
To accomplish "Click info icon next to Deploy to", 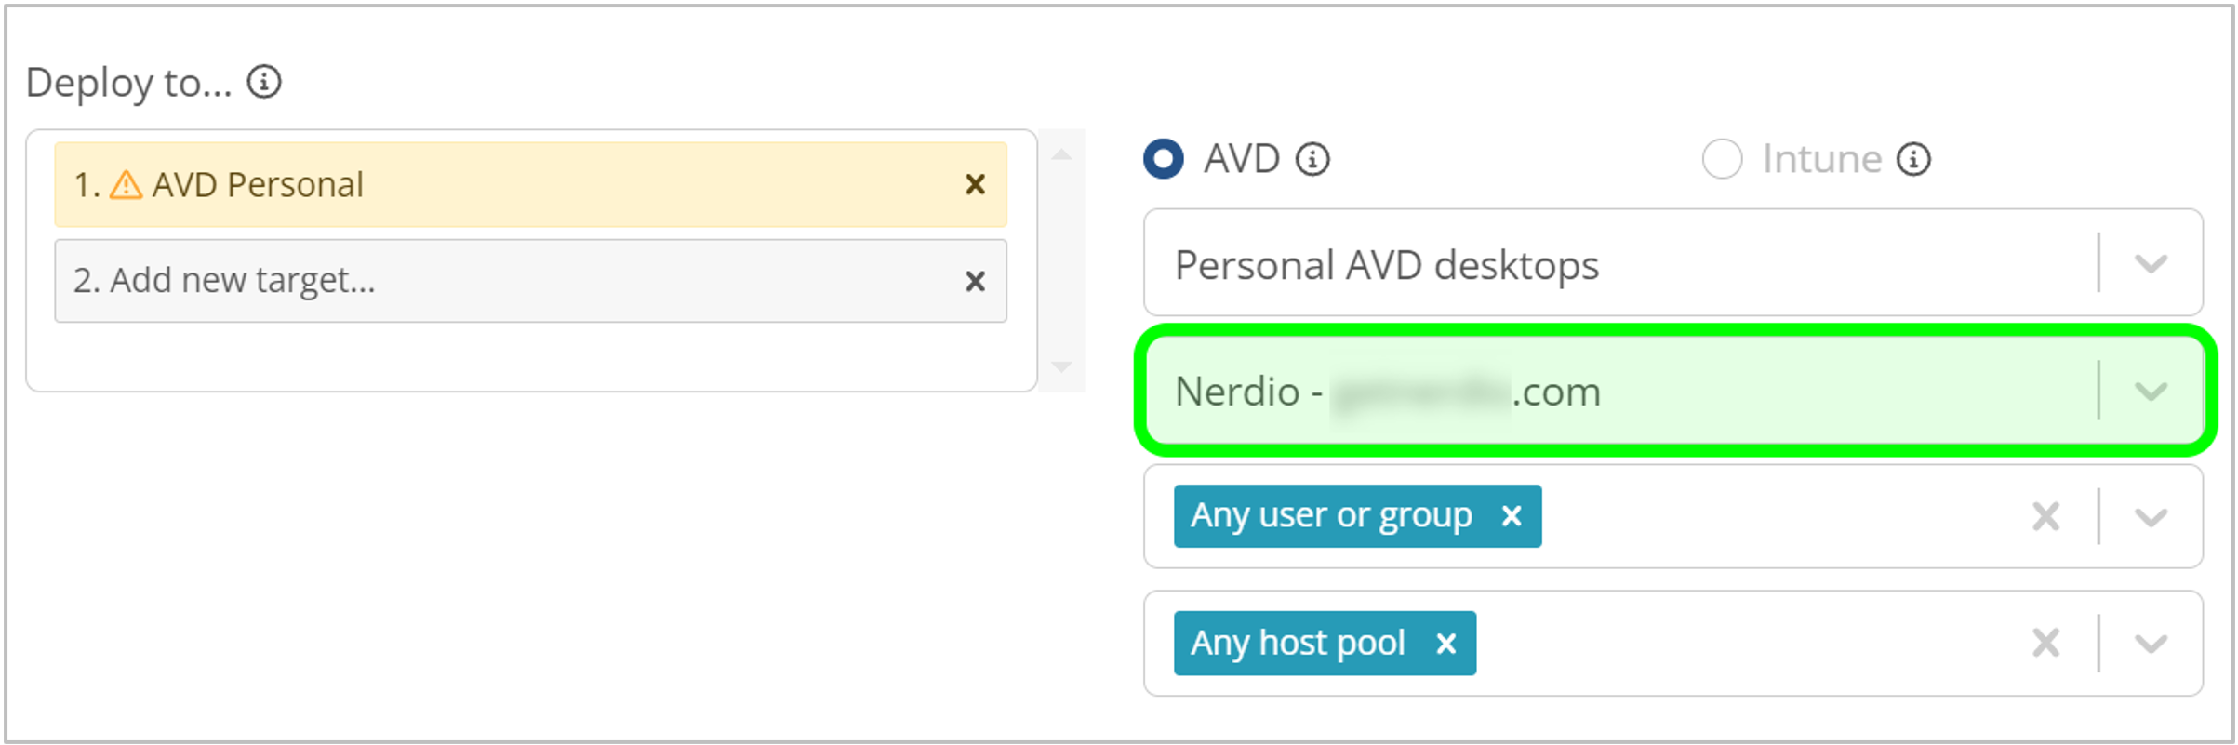I will pyautogui.click(x=264, y=82).
